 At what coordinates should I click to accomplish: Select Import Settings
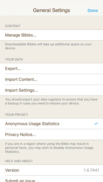point(51,90)
